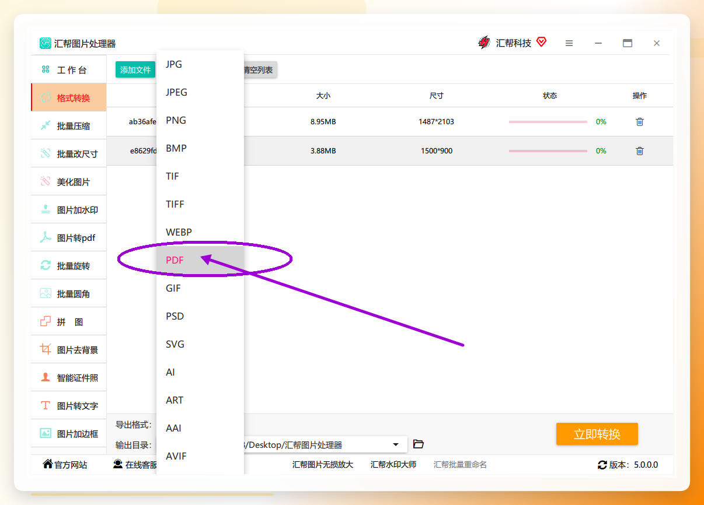Screen dimensions: 704x505
Task: Select the 格式转换 format conversion tab
Action: (68, 98)
